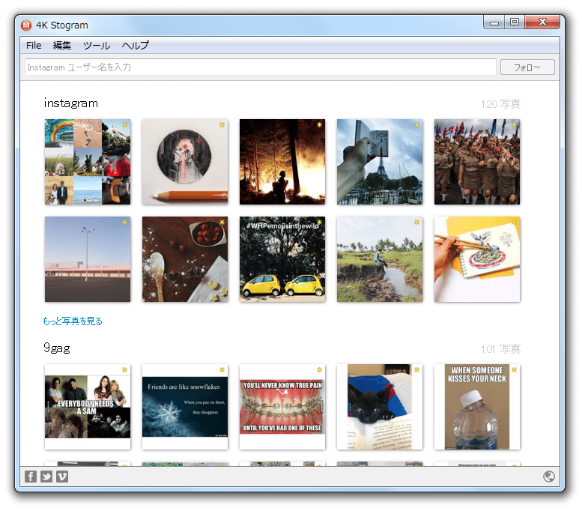Viewport: 582px width, 511px height.
Task: Open the Friends are like snowflakes thumbnail
Action: click(185, 407)
